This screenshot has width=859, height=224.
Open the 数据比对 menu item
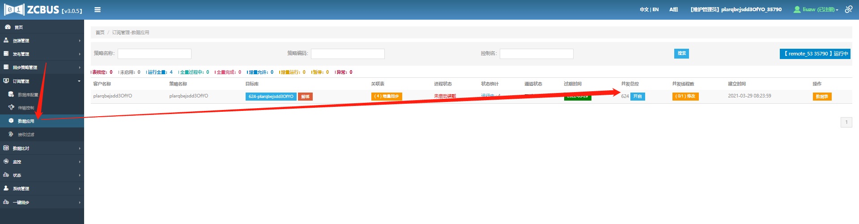click(42, 148)
